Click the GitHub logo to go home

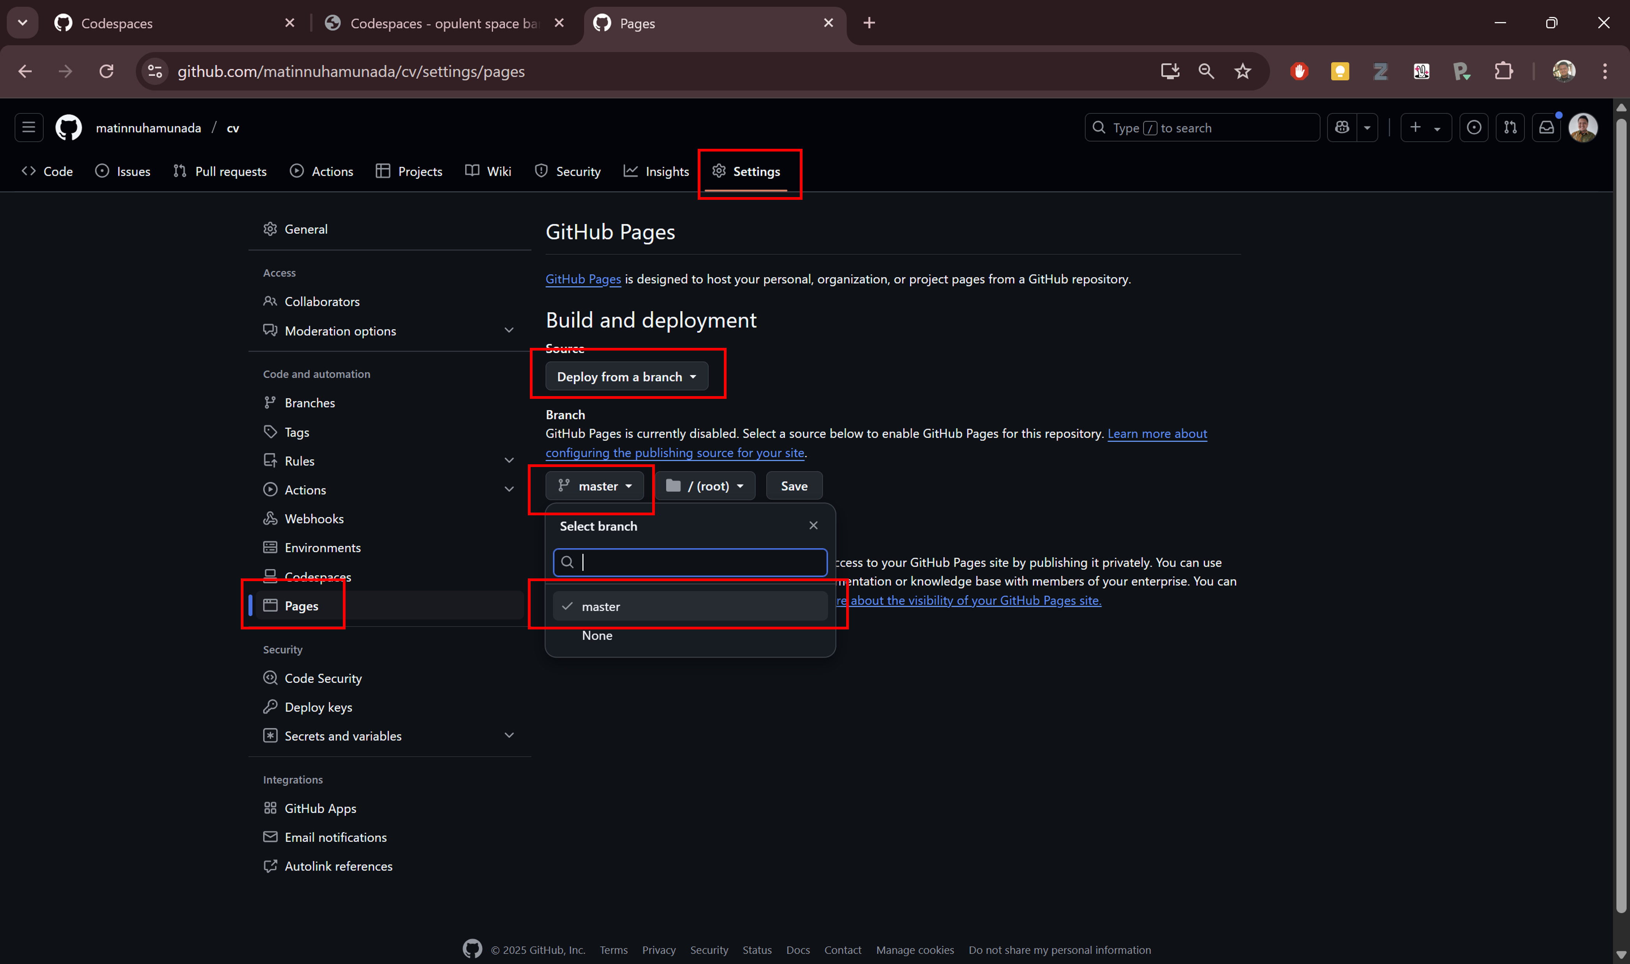[x=68, y=127]
